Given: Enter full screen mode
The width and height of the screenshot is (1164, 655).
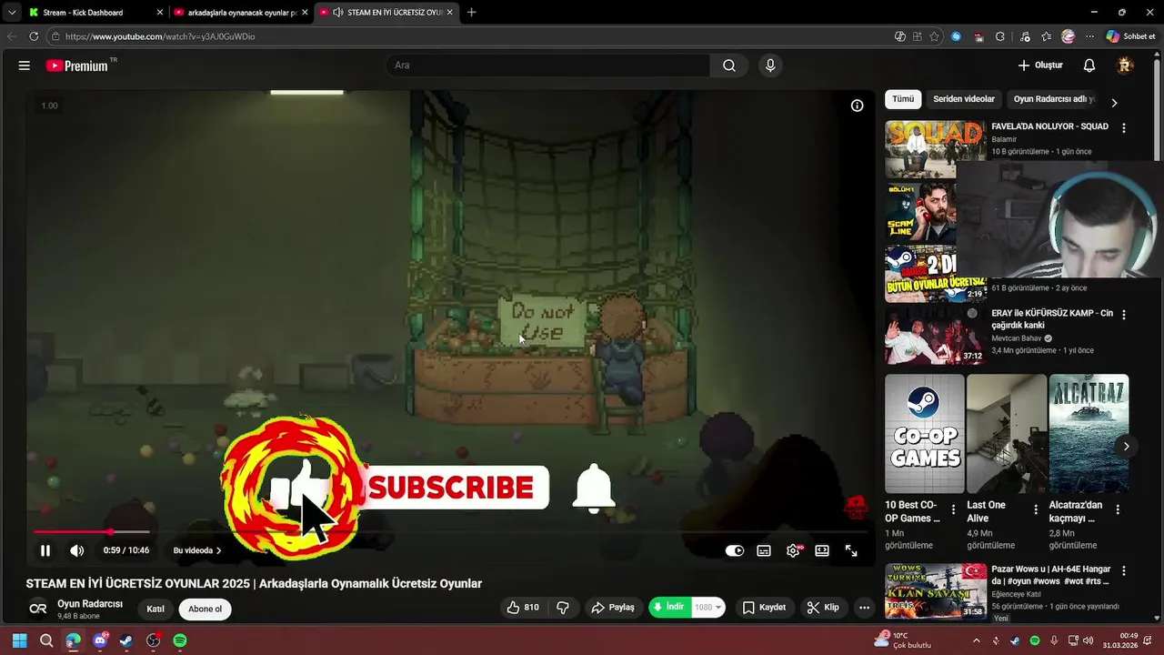Looking at the screenshot, I should coord(851,550).
